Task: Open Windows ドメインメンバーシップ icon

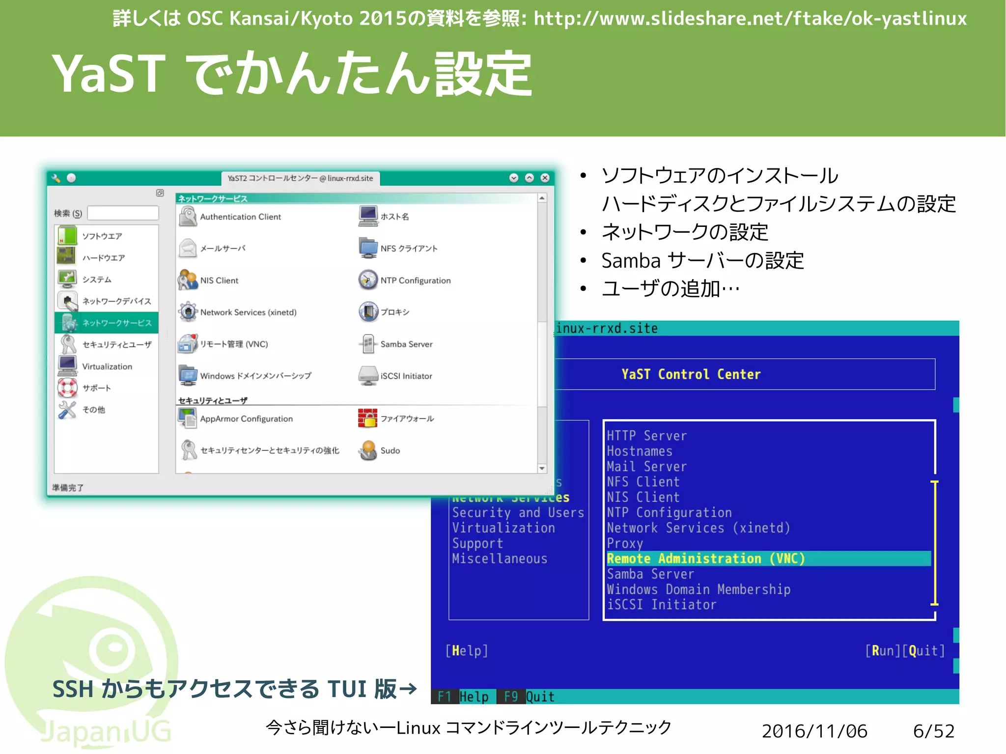Action: pyautogui.click(x=188, y=376)
